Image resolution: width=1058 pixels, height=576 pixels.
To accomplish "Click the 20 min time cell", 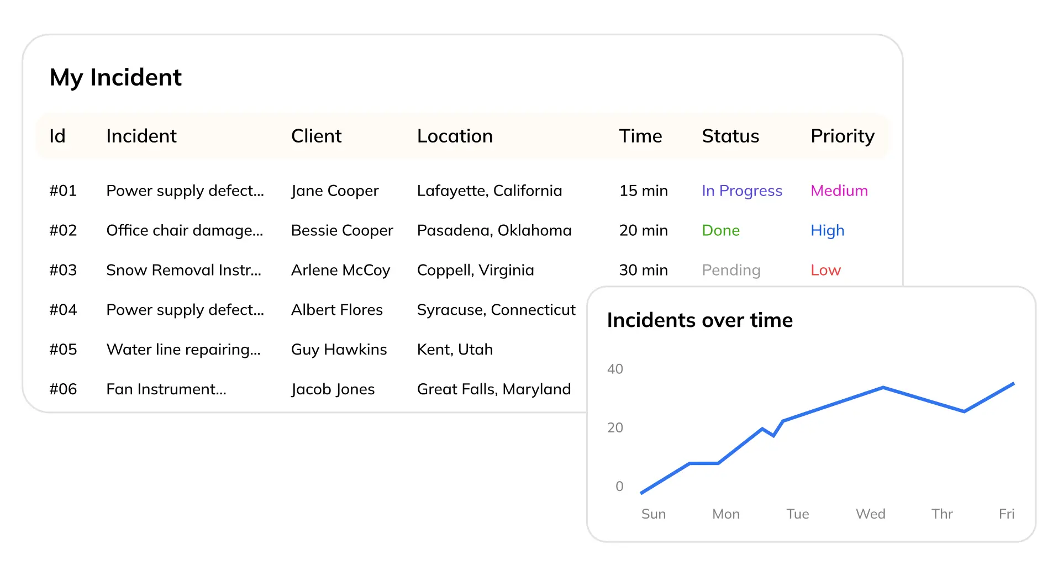I will pyautogui.click(x=643, y=230).
